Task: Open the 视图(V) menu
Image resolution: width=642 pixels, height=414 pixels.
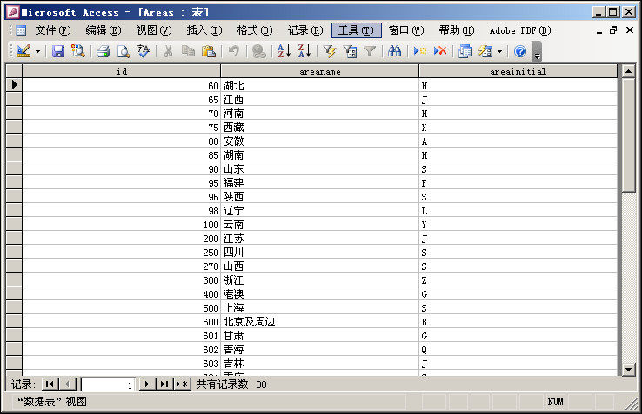Action: [154, 30]
